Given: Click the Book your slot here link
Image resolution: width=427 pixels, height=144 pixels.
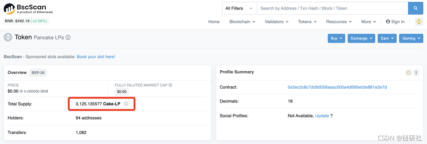Looking at the screenshot, I should coord(96,57).
